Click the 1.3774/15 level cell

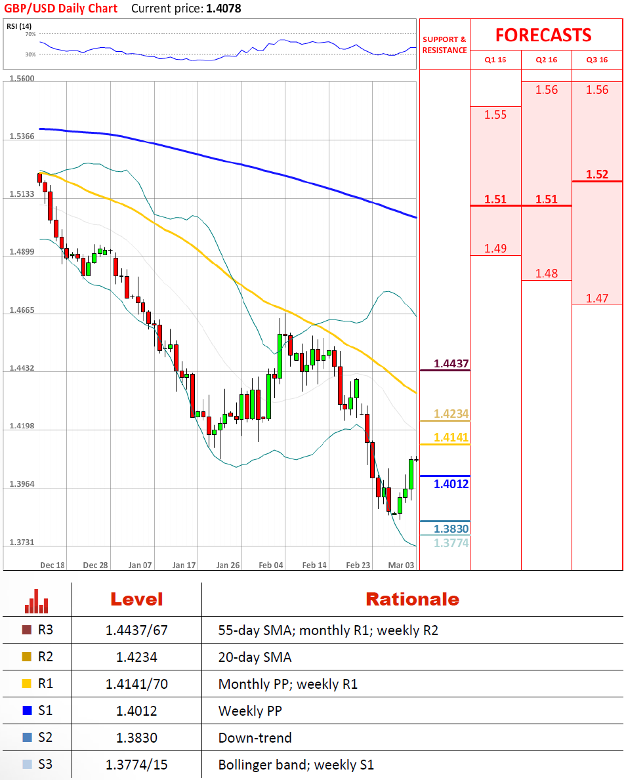tap(136, 764)
